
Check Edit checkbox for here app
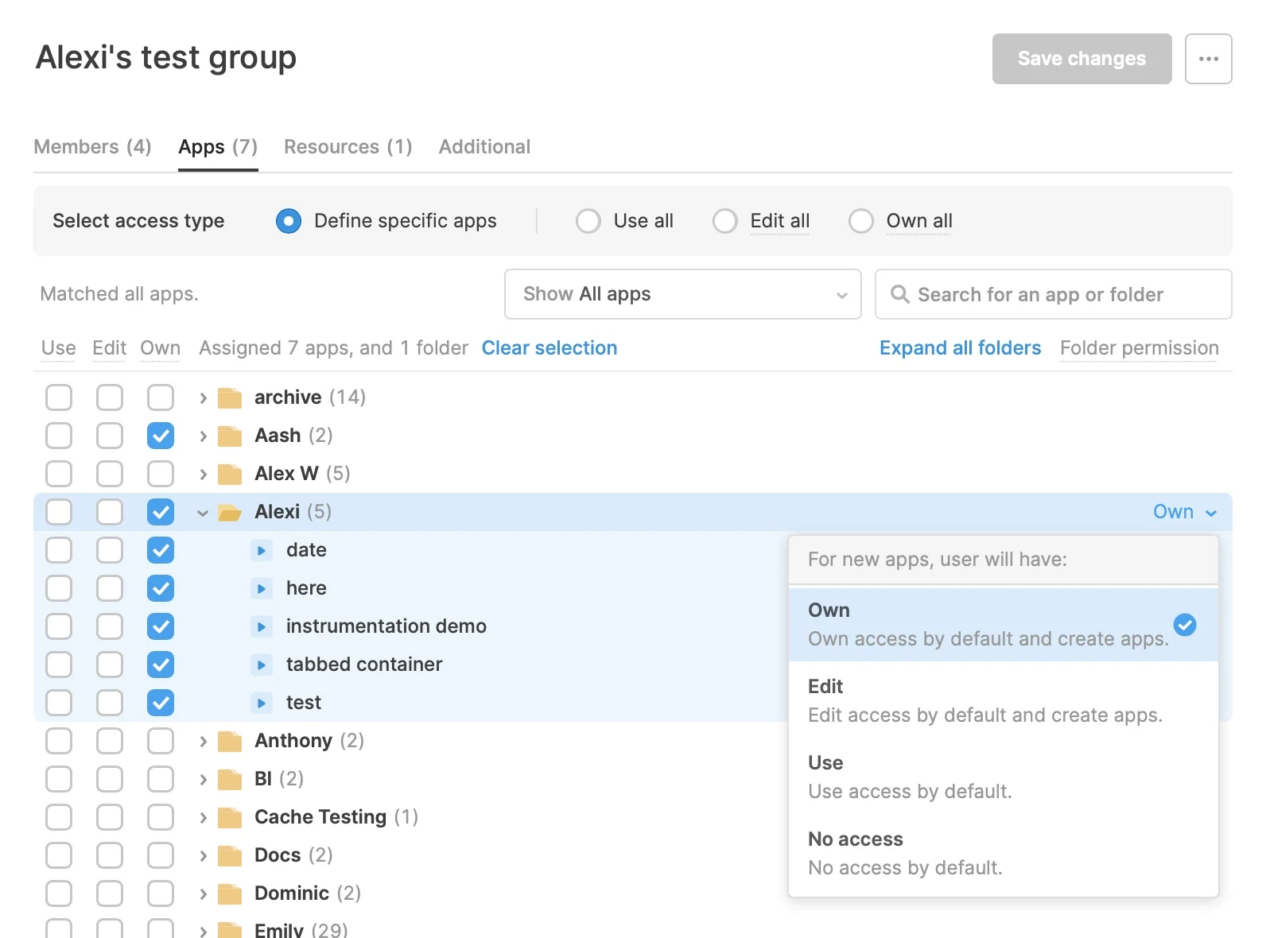(x=110, y=588)
